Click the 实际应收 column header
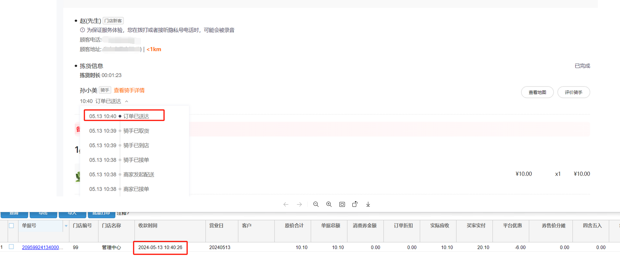Viewport: 620px width, 267px height. (x=440, y=226)
